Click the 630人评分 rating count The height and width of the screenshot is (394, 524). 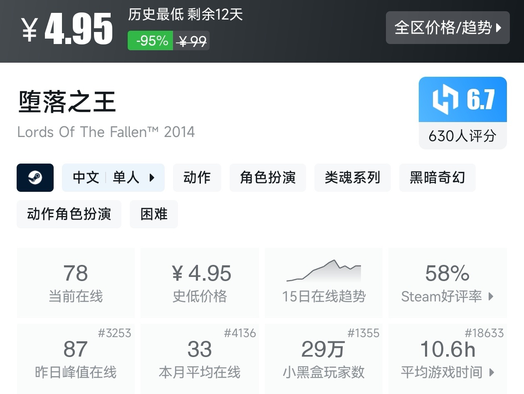click(x=462, y=136)
